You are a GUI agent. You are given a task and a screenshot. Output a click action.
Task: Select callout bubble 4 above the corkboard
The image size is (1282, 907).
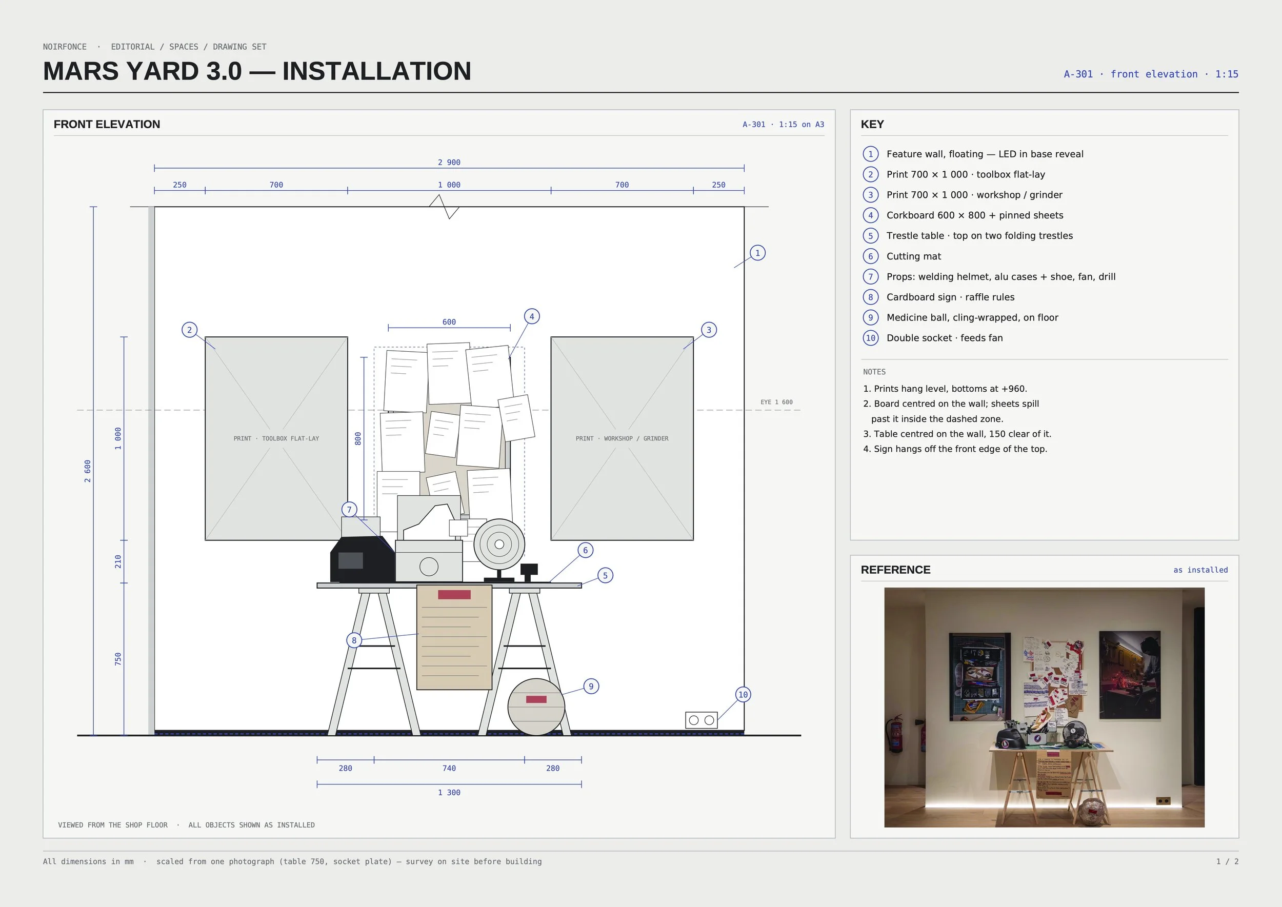tap(532, 317)
